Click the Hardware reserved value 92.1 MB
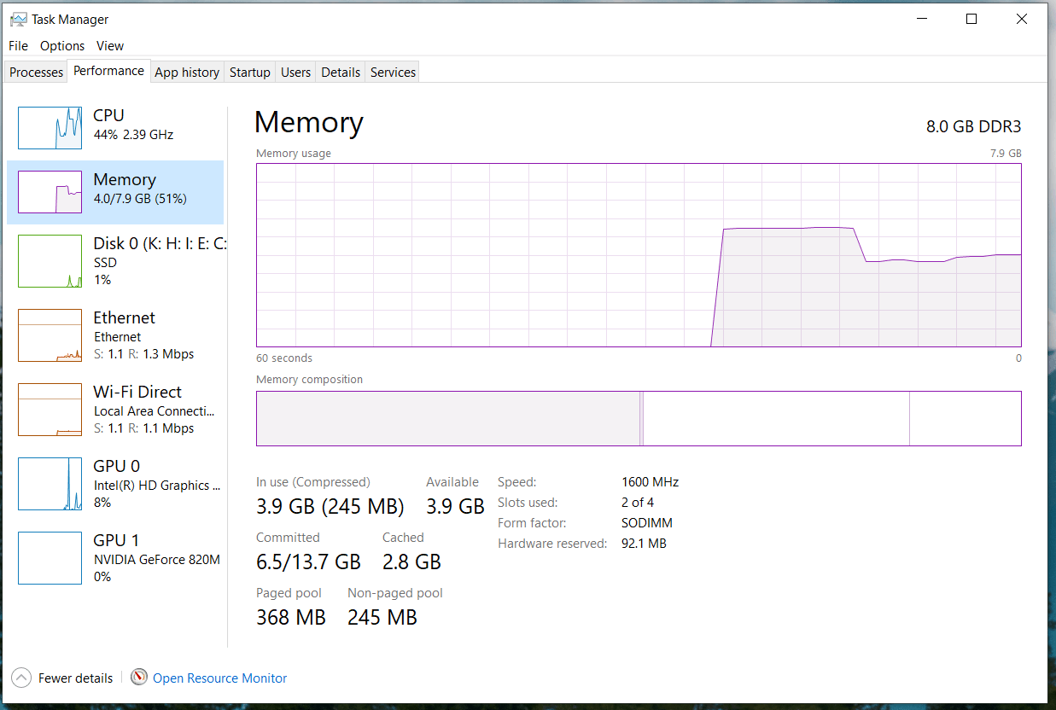The width and height of the screenshot is (1056, 710). tap(644, 544)
